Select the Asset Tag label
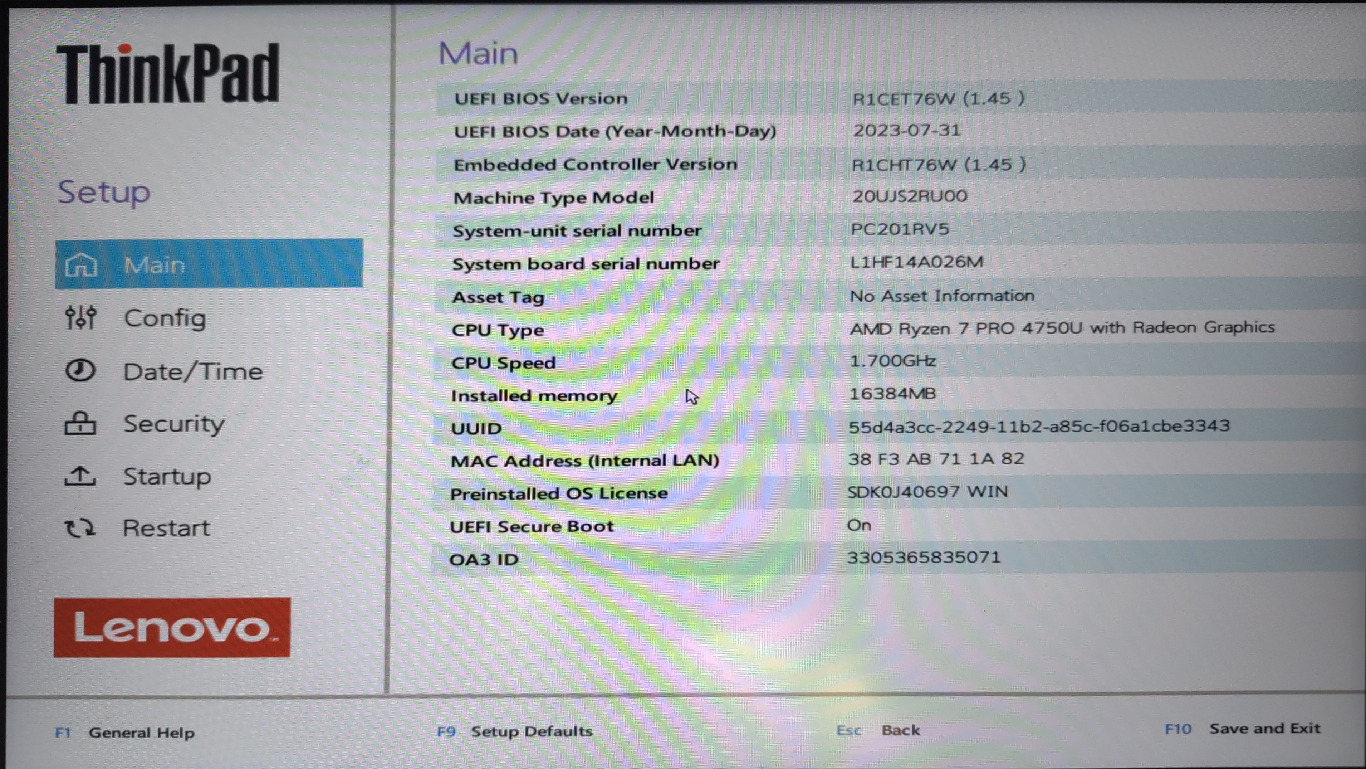Viewport: 1366px width, 769px height. pyautogui.click(x=498, y=297)
